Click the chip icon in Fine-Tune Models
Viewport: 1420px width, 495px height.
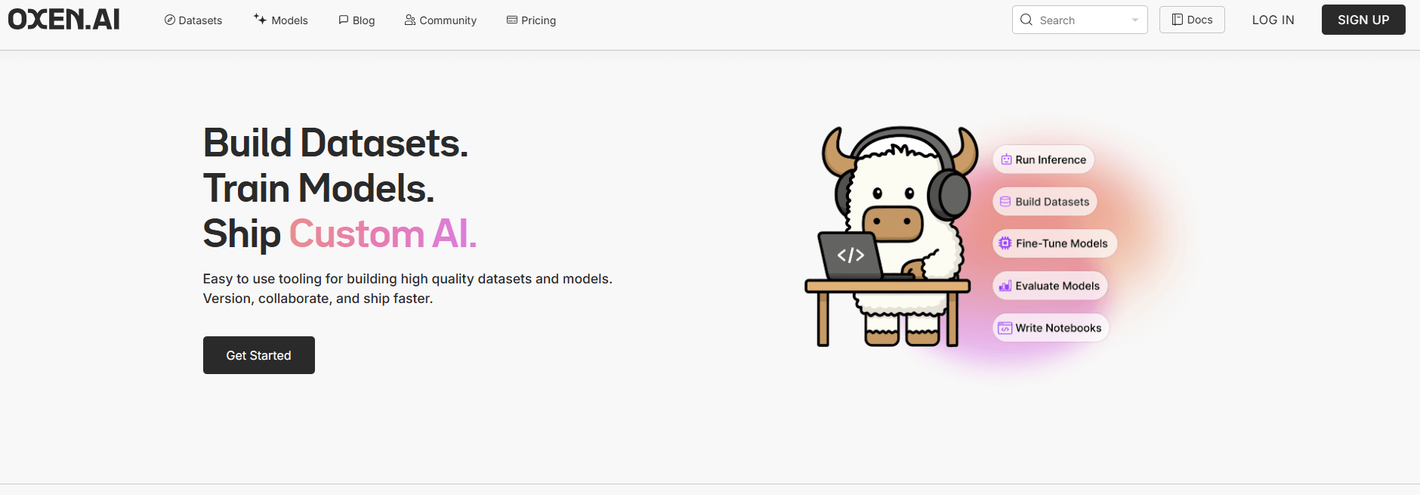point(1005,243)
